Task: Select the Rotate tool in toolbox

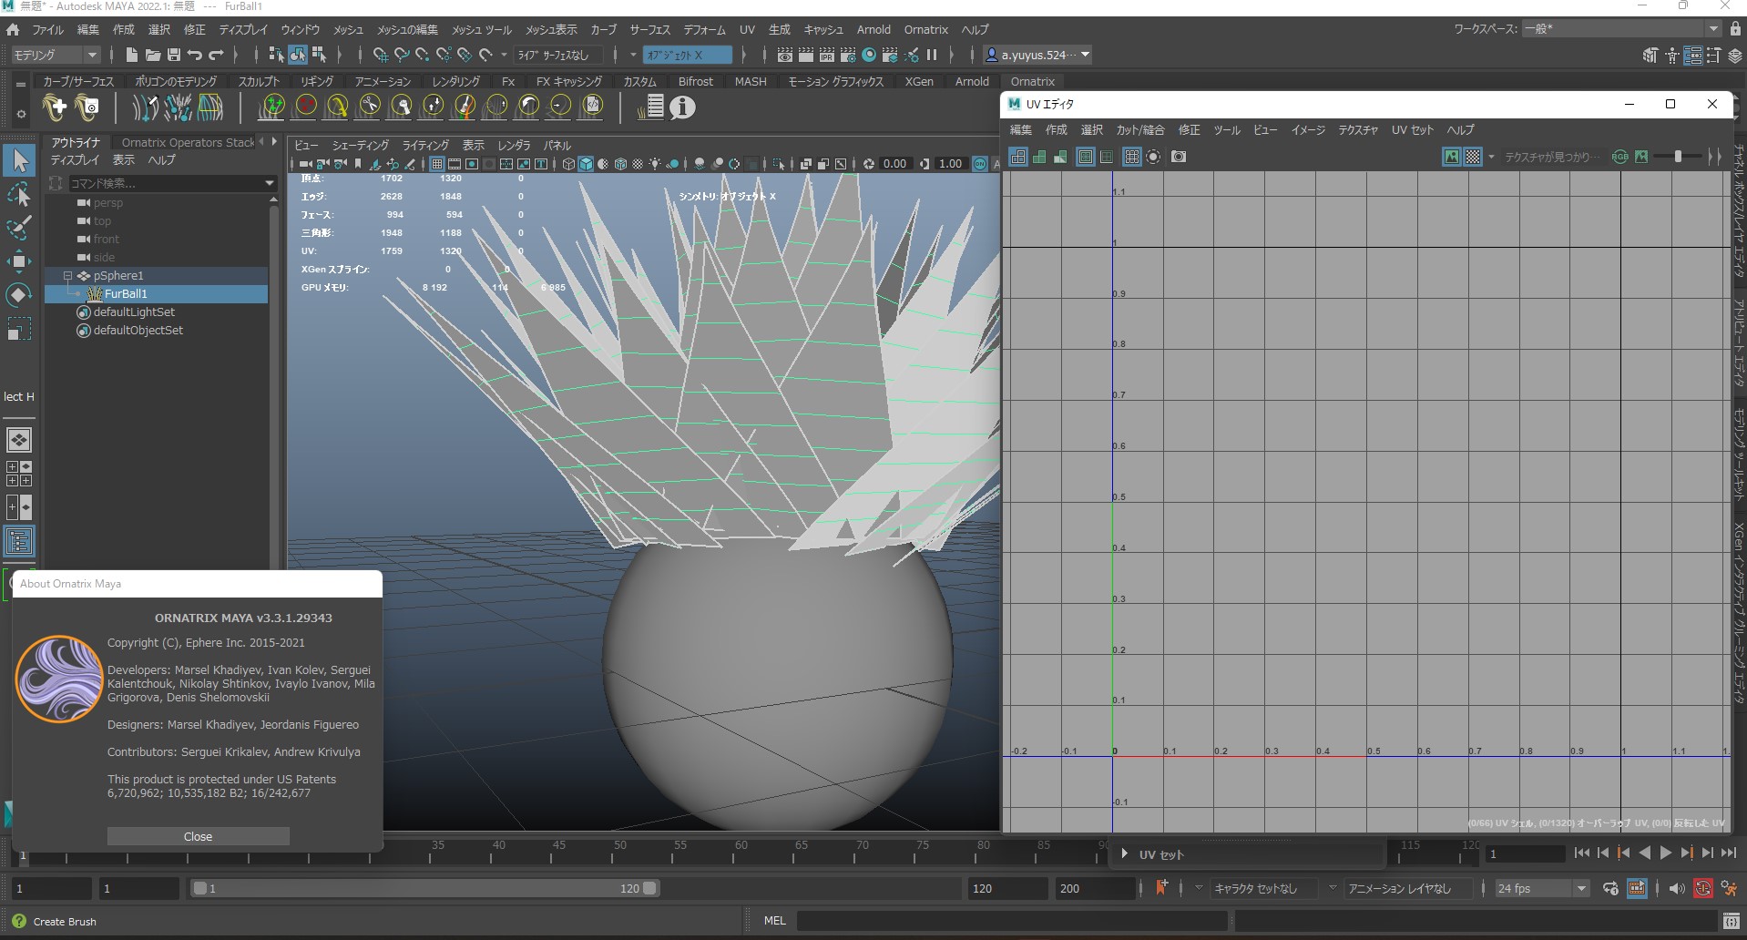Action: (x=19, y=295)
